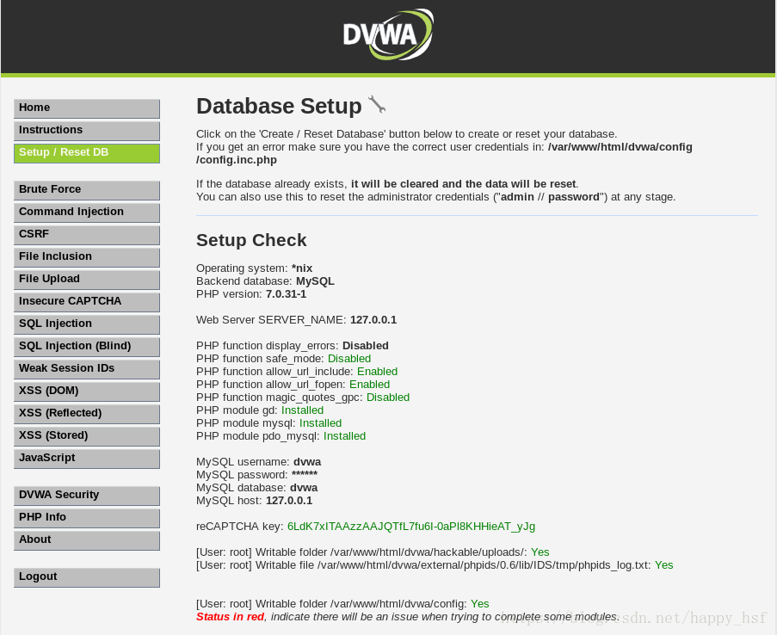777x635 pixels.
Task: Click Operating system *nix text
Action: (254, 268)
